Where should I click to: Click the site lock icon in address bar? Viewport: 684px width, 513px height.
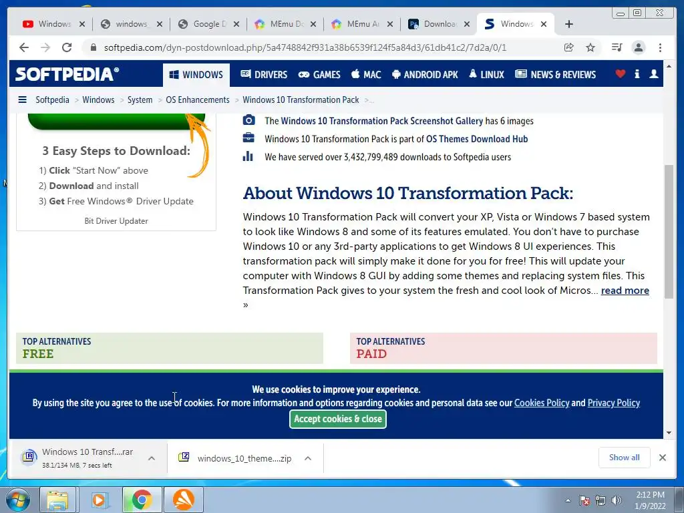click(x=94, y=47)
